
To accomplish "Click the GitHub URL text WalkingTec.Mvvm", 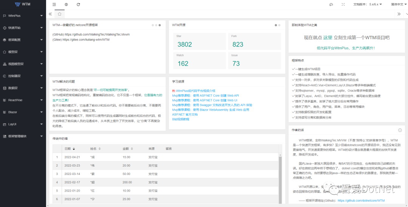I will click(97, 34).
